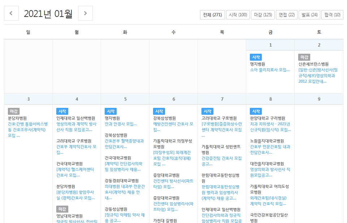Open 분당차병원 항암주사실 간호사 모집 link
Screen dimensions: 347x223
(75, 195)
